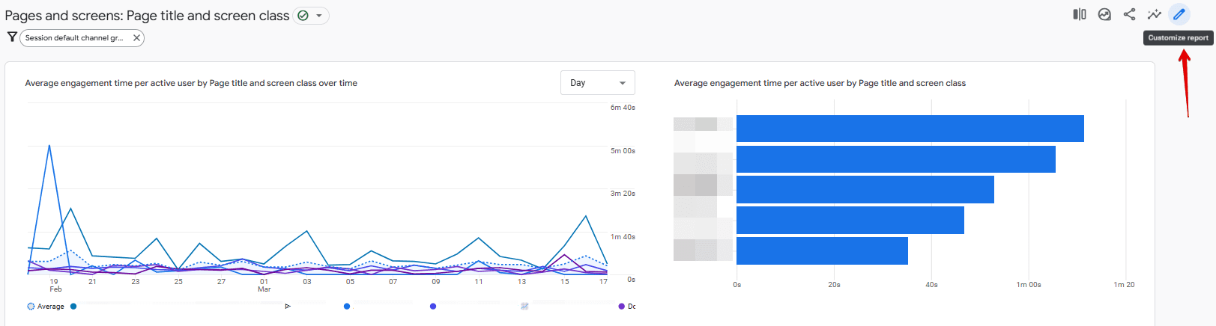Toggle the indigo dot legend series
Image resolution: width=1216 pixels, height=326 pixels.
point(433,307)
